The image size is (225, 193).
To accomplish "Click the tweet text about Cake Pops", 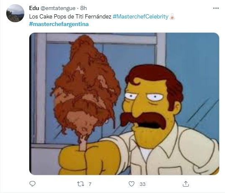I will 70,17.
